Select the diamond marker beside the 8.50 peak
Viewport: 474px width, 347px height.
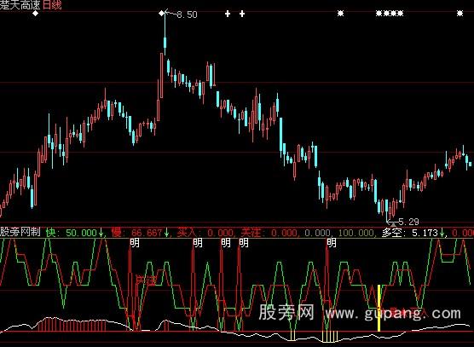pos(162,13)
